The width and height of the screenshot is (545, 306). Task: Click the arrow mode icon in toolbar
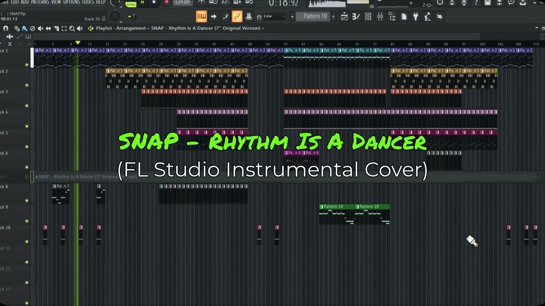point(214,17)
